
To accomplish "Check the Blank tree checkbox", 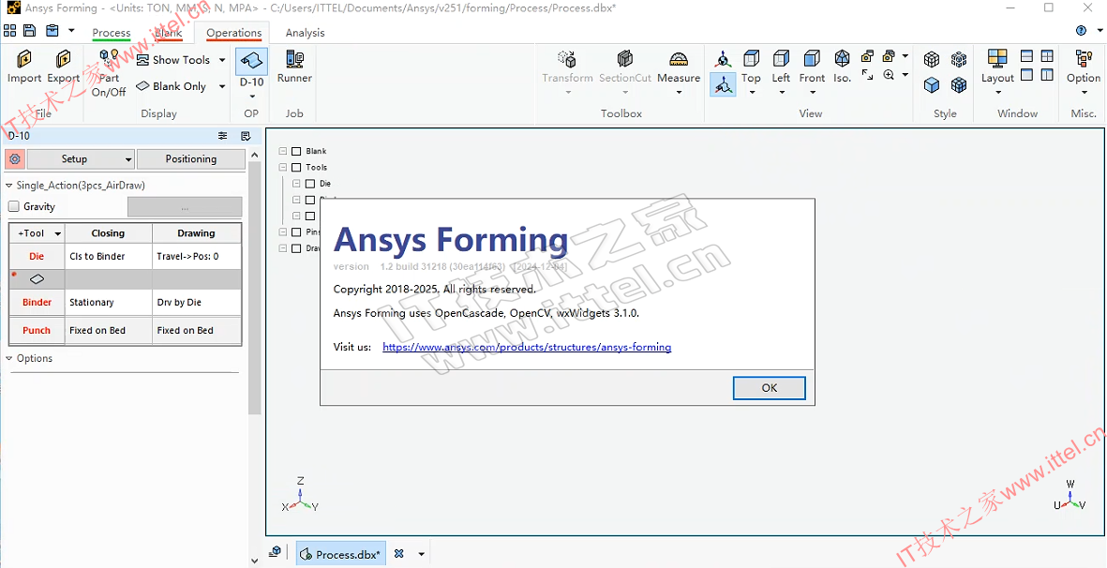I will pyautogui.click(x=296, y=151).
